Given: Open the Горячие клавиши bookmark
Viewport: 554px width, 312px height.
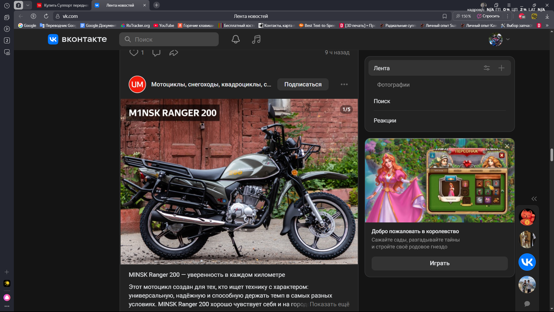Looking at the screenshot, I should tap(196, 25).
